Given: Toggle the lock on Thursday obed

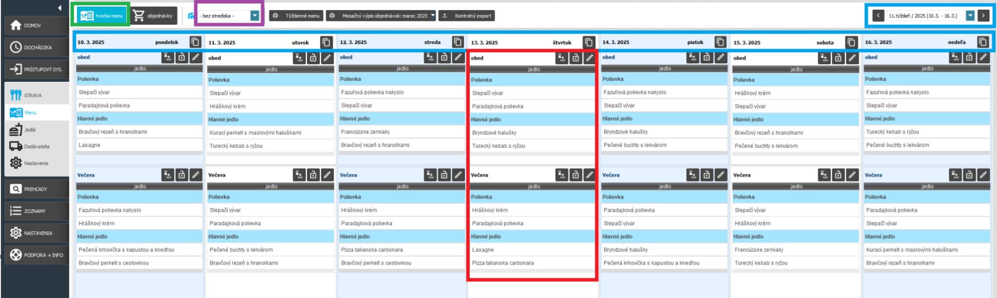Looking at the screenshot, I should coord(575,58).
